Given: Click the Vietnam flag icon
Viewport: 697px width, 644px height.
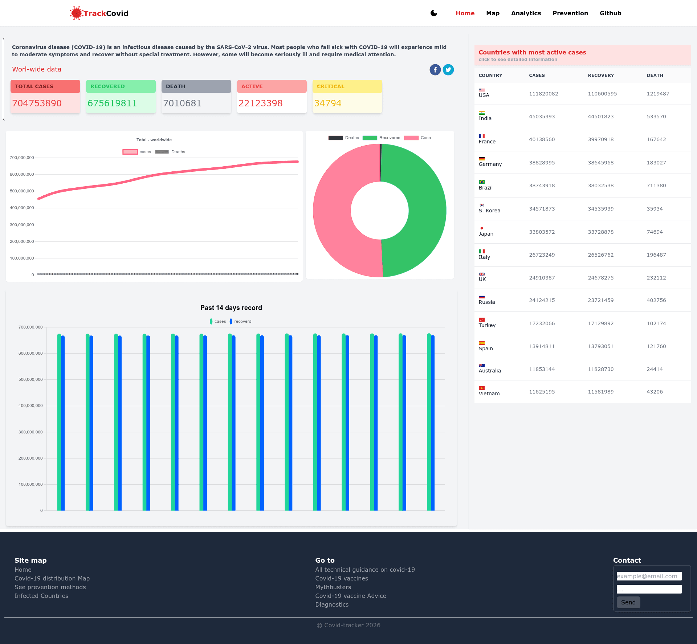Looking at the screenshot, I should pyautogui.click(x=482, y=388).
